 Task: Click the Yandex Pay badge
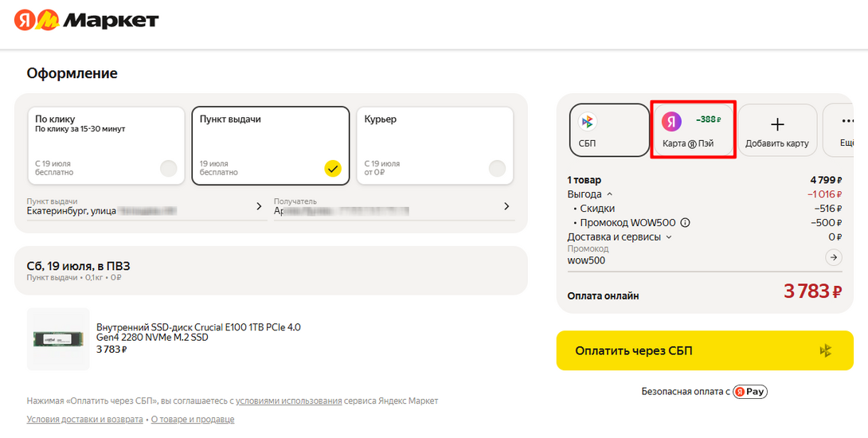pos(750,392)
